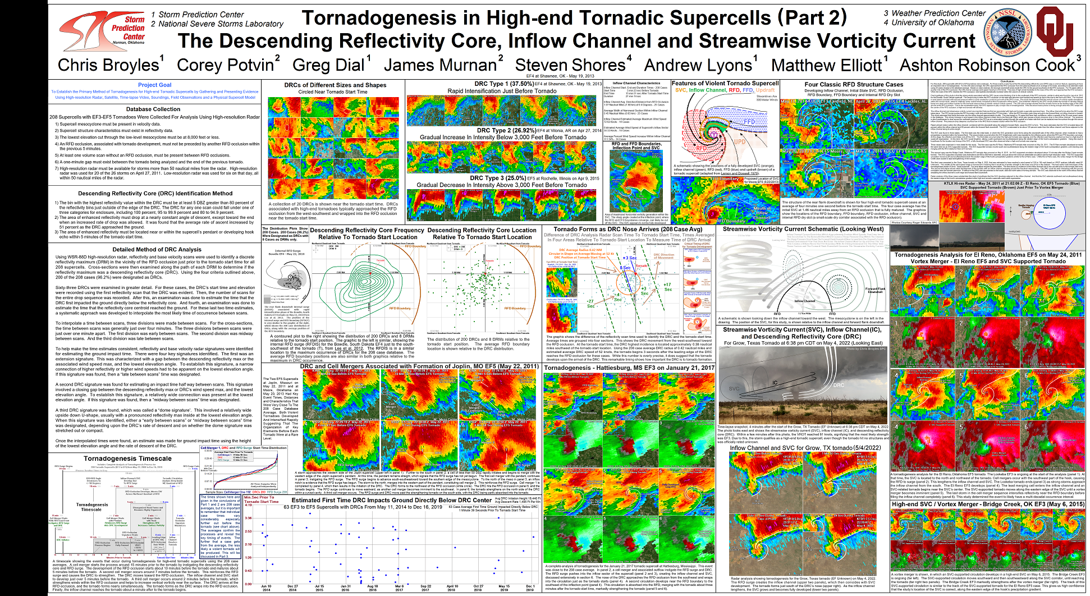Select the DRC Type 1 (37.50%) label

coord(504,84)
